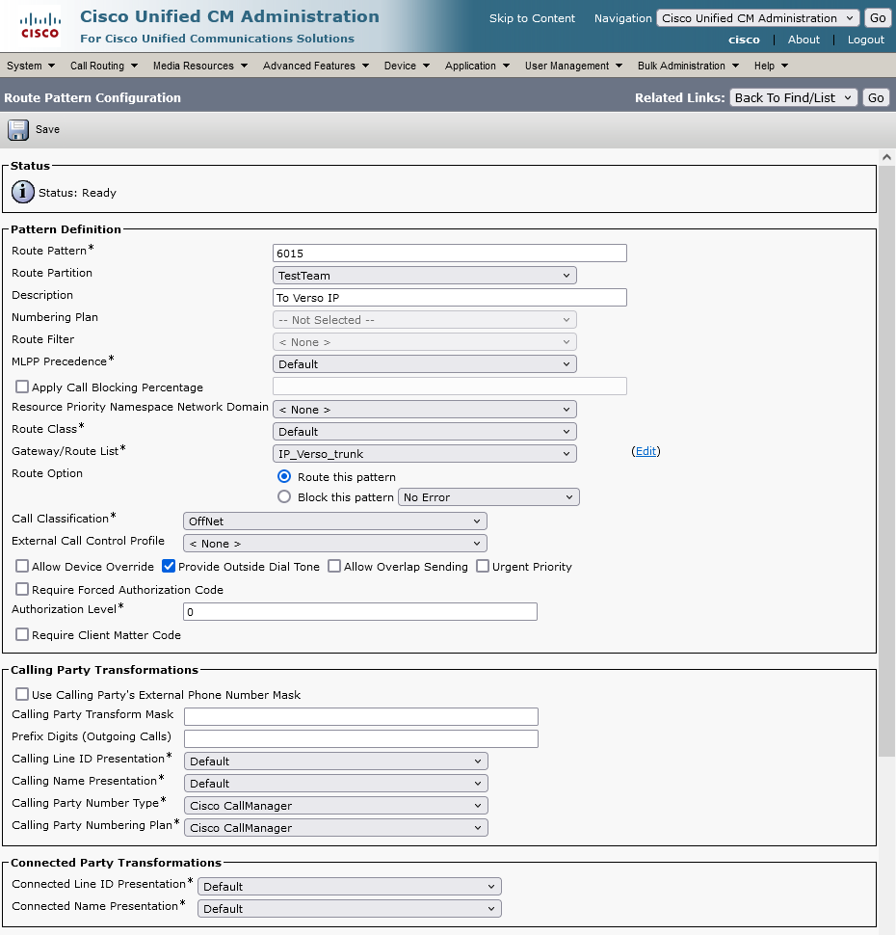This screenshot has width=896, height=935.
Task: Click the Logout link
Action: pyautogui.click(x=865, y=40)
